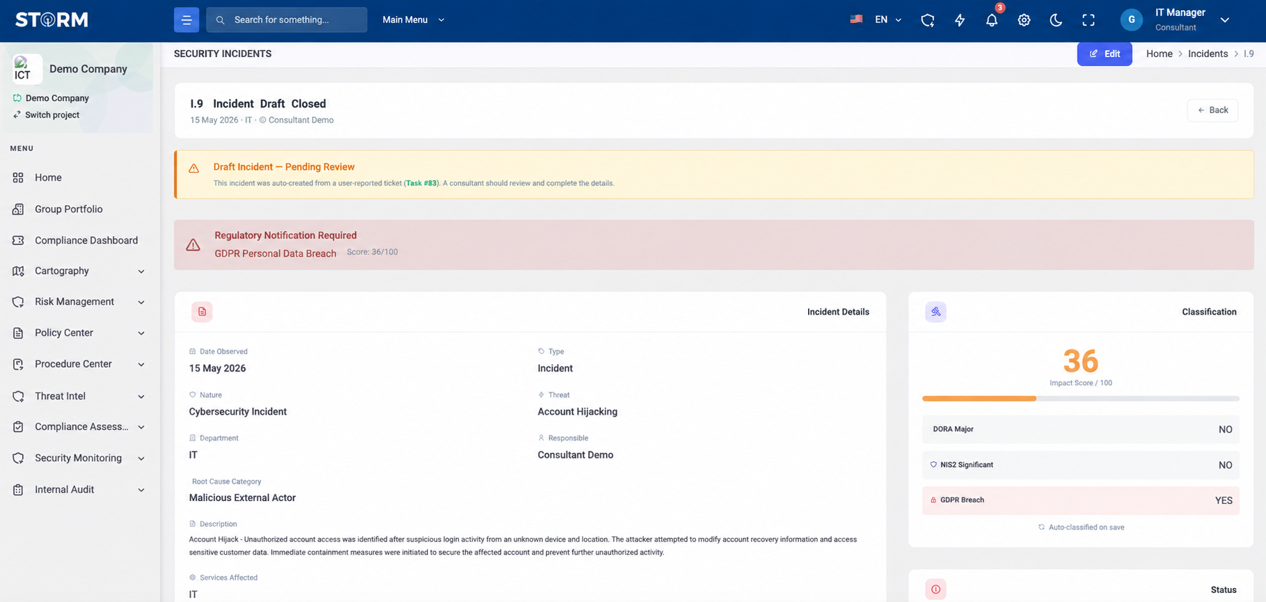Toggle the hamburger sidebar menu button
1266x602 pixels.
click(187, 19)
